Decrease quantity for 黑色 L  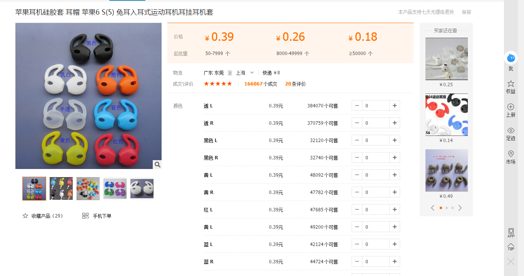[x=357, y=140]
